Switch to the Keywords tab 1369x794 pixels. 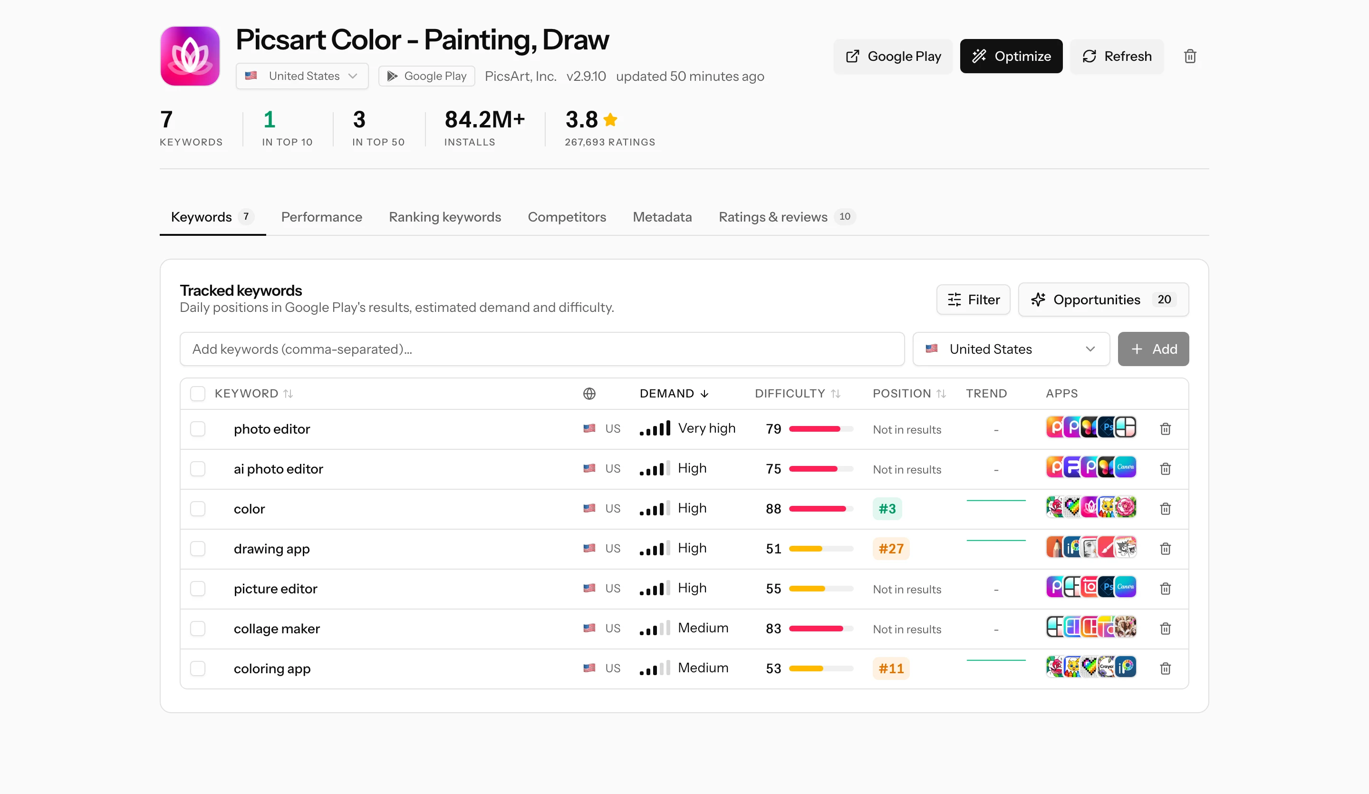tap(212, 217)
